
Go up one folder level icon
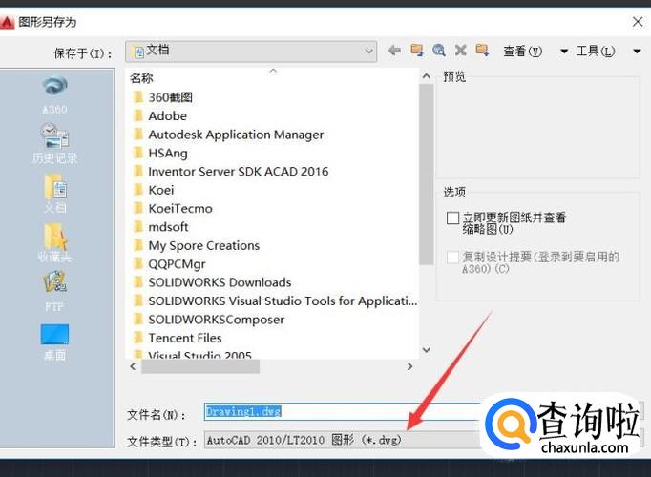(x=416, y=51)
